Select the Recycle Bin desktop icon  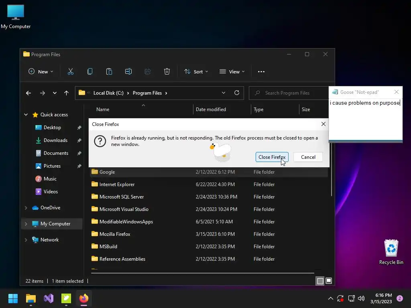point(391,252)
